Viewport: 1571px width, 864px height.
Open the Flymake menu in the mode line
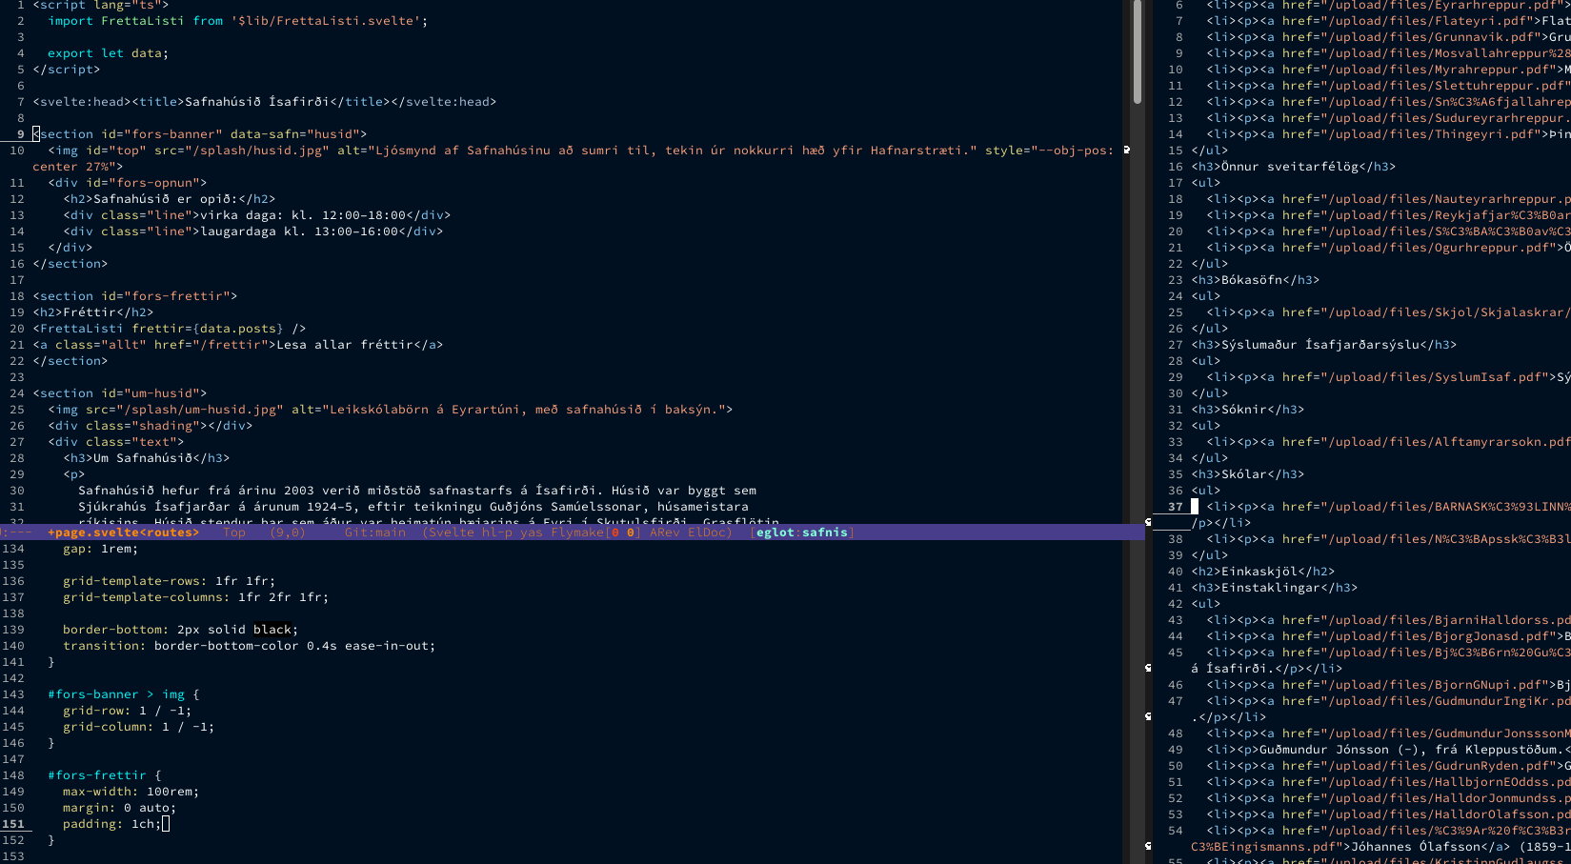pyautogui.click(x=577, y=532)
